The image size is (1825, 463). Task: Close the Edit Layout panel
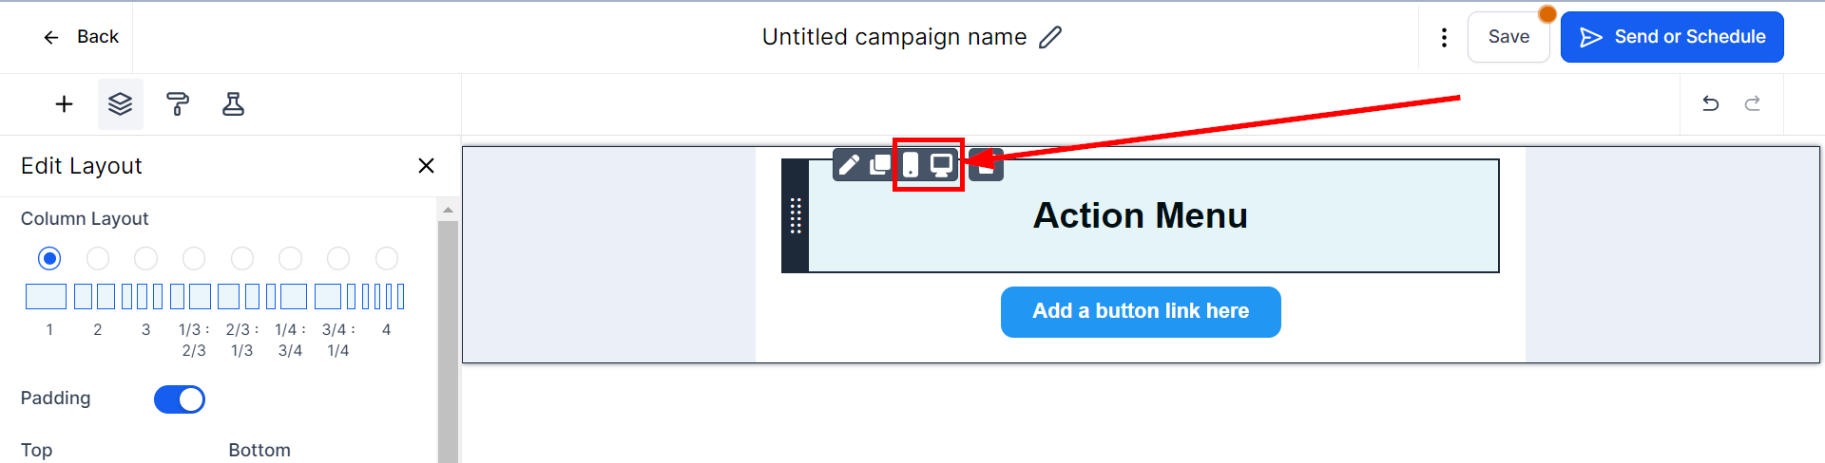pyautogui.click(x=426, y=166)
